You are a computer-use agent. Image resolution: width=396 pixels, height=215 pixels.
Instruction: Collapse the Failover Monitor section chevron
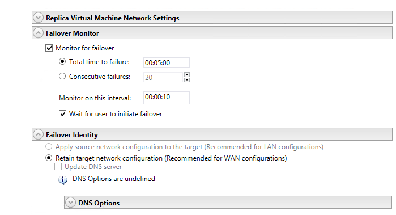click(38, 33)
